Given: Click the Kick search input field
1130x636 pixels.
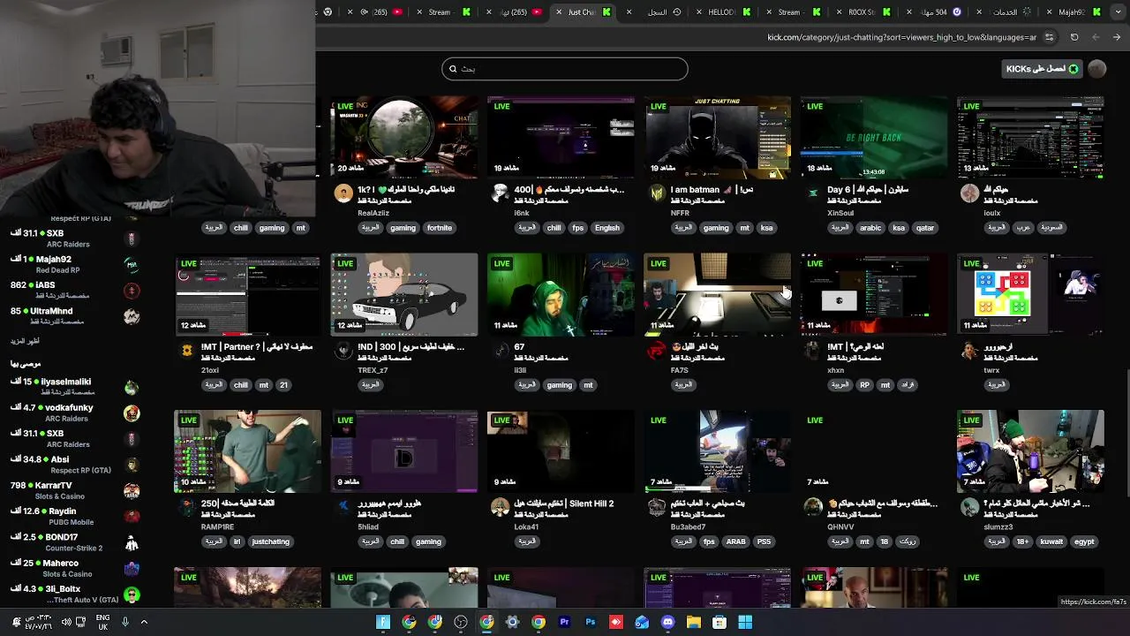Looking at the screenshot, I should 565,69.
